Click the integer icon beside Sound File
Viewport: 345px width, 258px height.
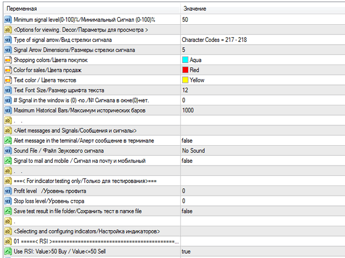(x=8, y=150)
